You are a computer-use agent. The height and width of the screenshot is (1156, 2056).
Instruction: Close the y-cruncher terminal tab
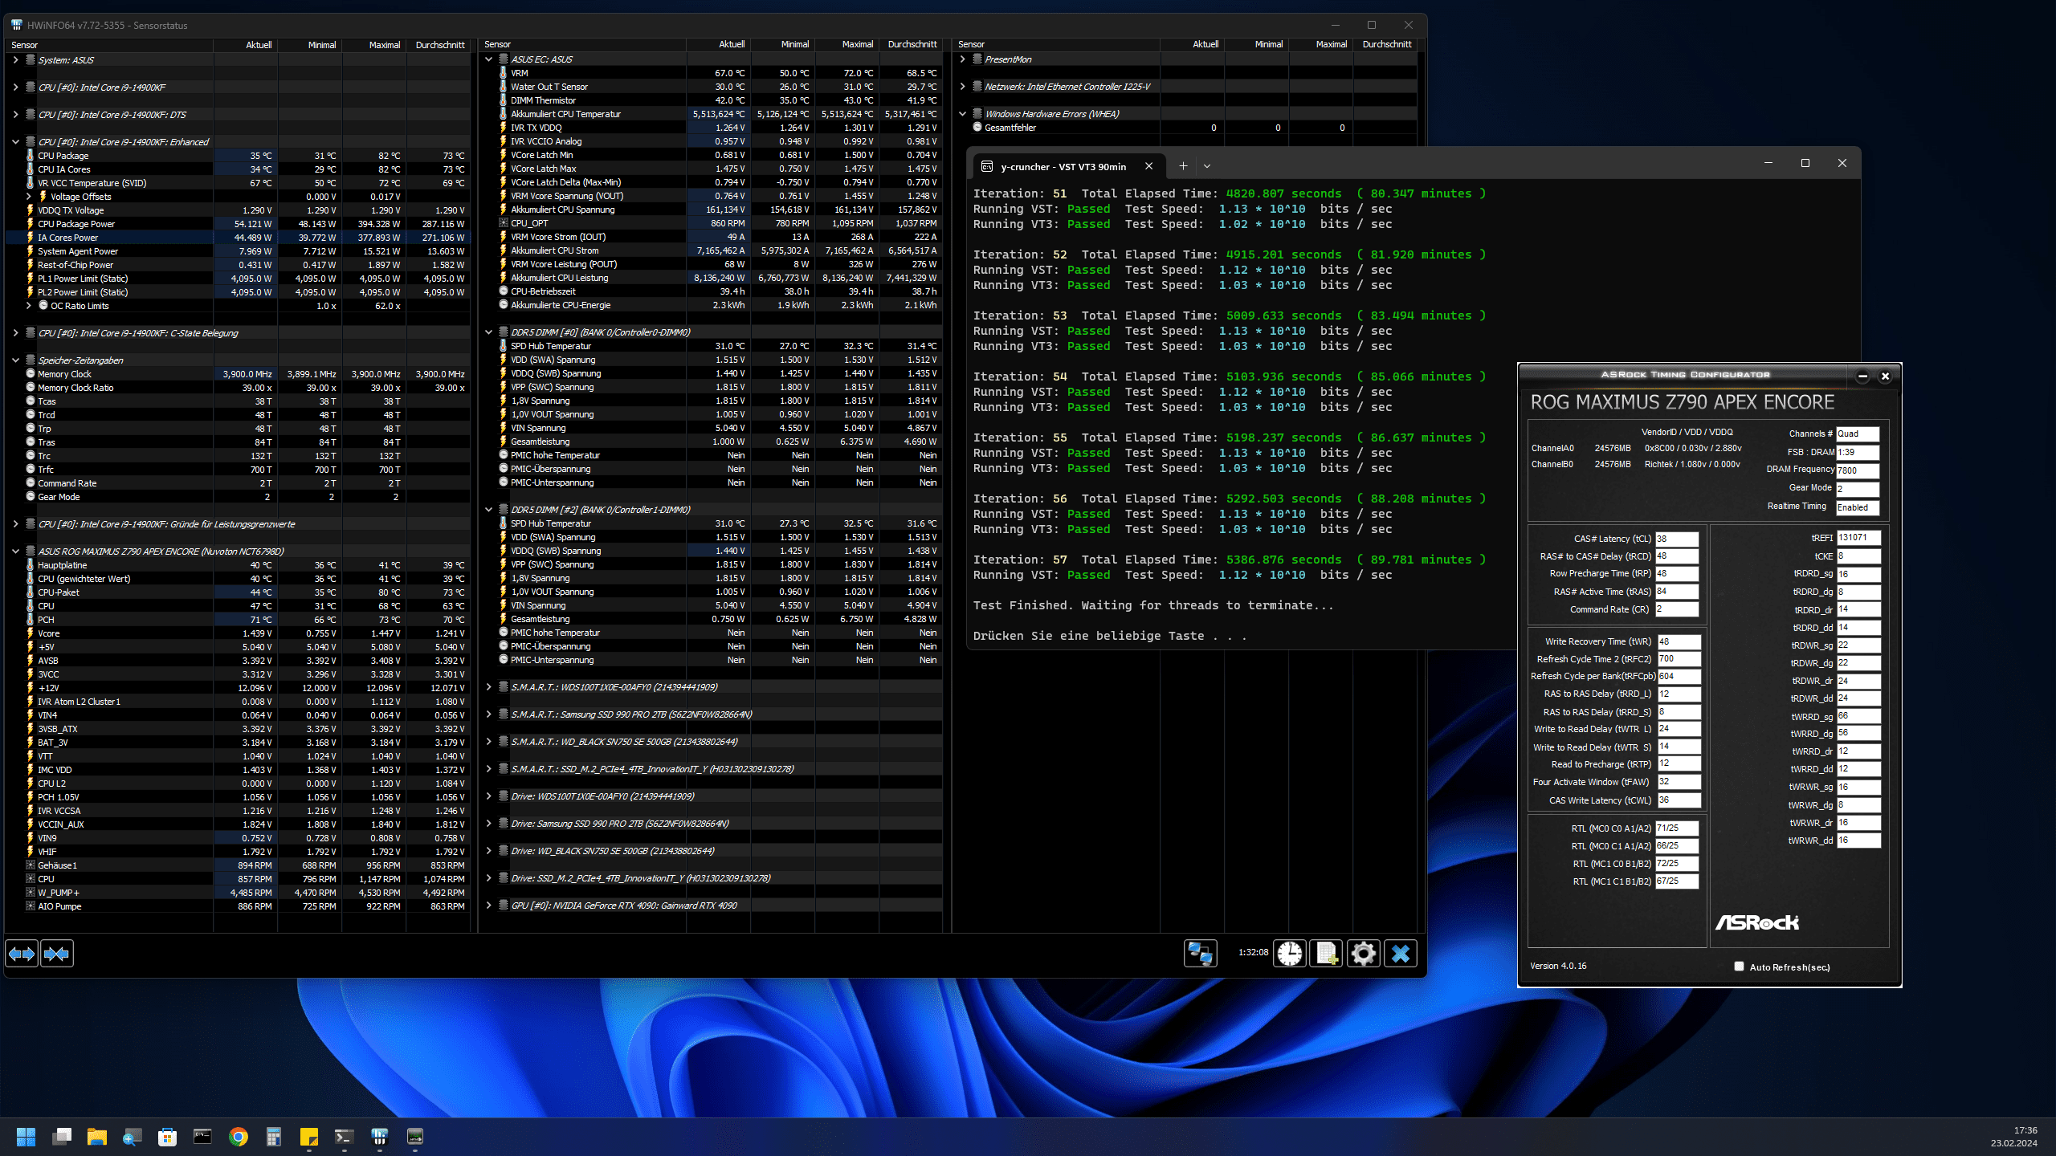(1148, 166)
